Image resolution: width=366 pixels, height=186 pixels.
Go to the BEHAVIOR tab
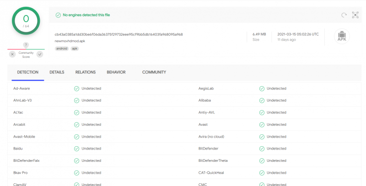(x=116, y=72)
